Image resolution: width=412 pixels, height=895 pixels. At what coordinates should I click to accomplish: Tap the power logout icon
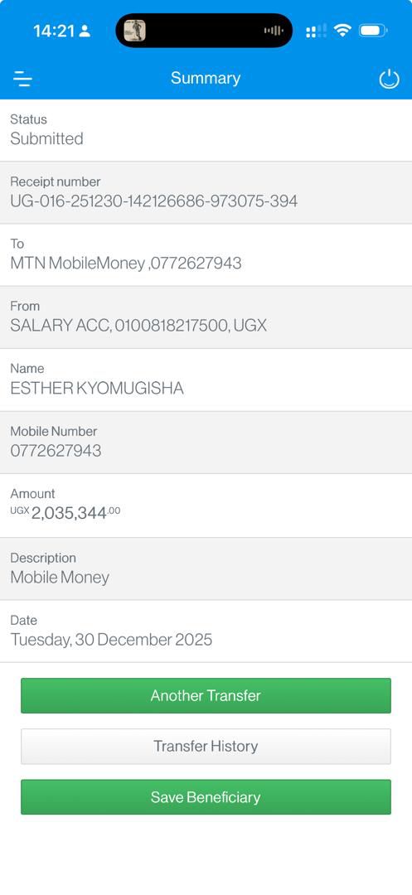click(x=389, y=79)
